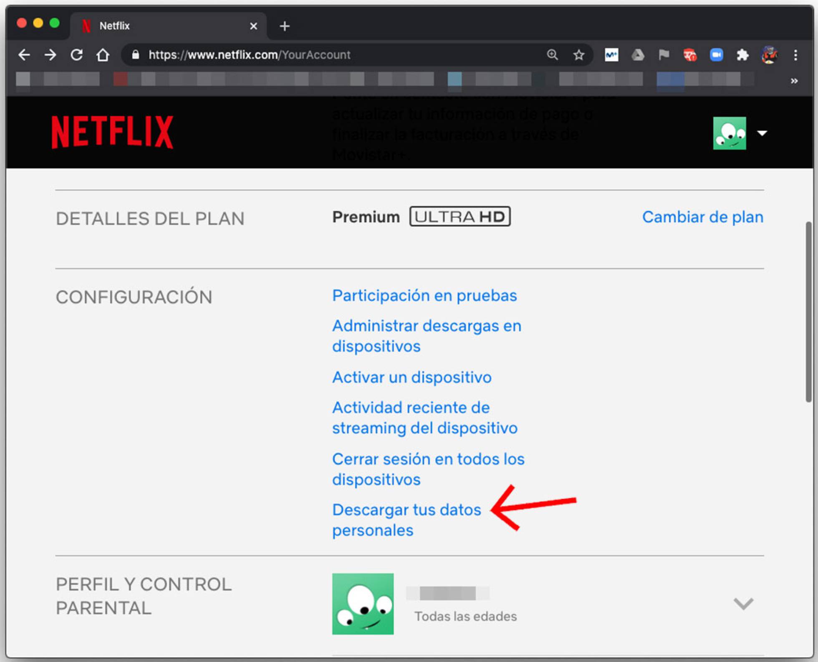Open the browser extensions puzzle icon
Image resolution: width=818 pixels, height=662 pixels.
[743, 55]
